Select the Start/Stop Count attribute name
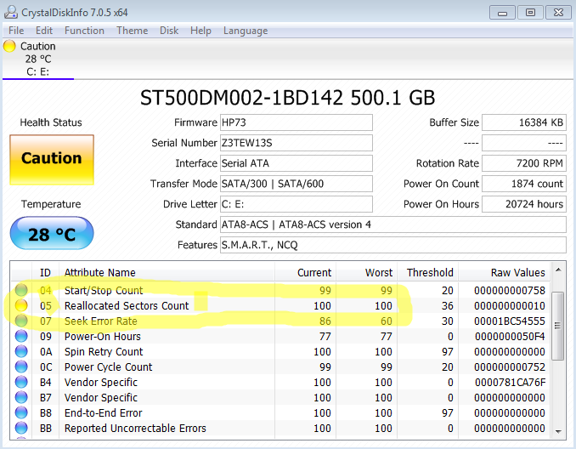This screenshot has width=576, height=449. coord(104,291)
